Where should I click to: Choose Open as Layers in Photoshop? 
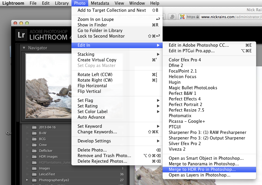tap(209, 175)
